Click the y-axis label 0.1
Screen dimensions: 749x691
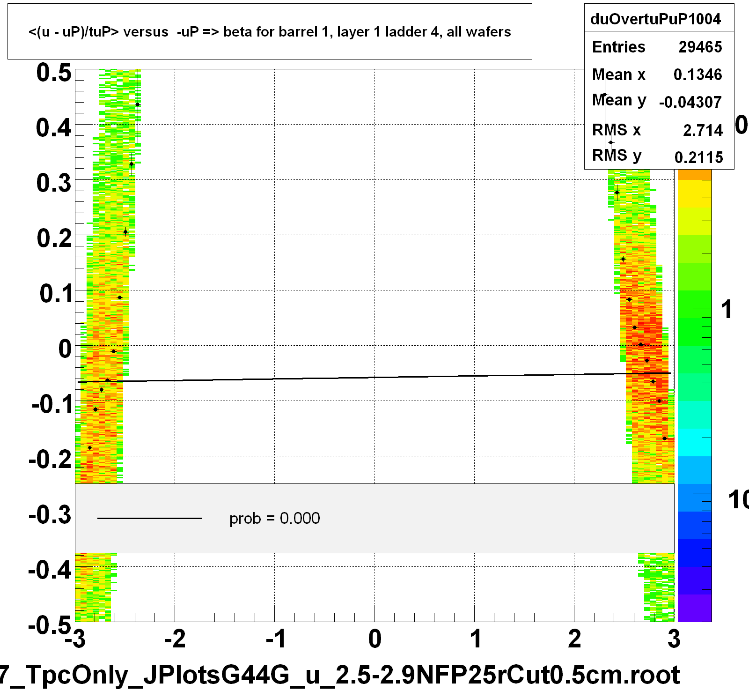pos(56,293)
